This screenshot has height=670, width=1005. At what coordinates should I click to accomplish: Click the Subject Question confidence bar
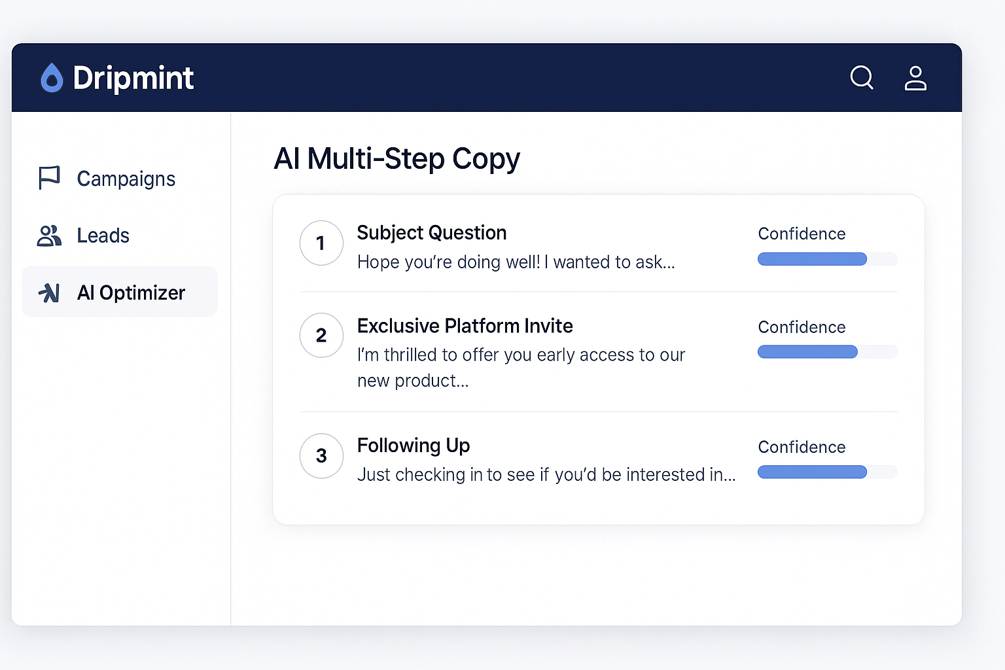(827, 259)
